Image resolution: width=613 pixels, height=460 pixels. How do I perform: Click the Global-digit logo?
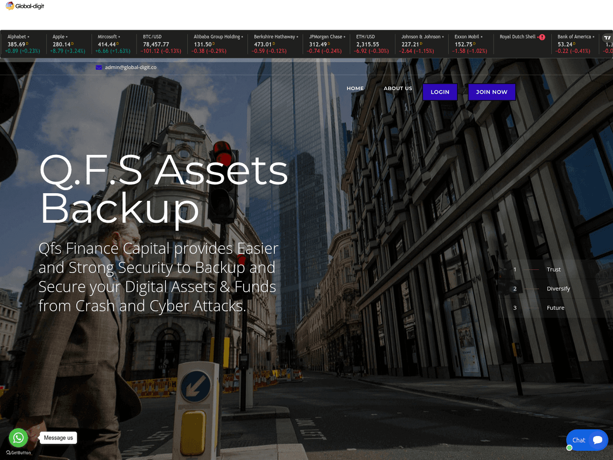tap(26, 6)
